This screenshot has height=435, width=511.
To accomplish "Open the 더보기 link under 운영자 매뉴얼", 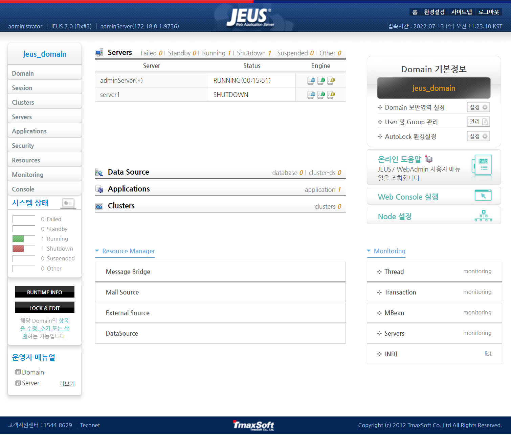I will [67, 383].
